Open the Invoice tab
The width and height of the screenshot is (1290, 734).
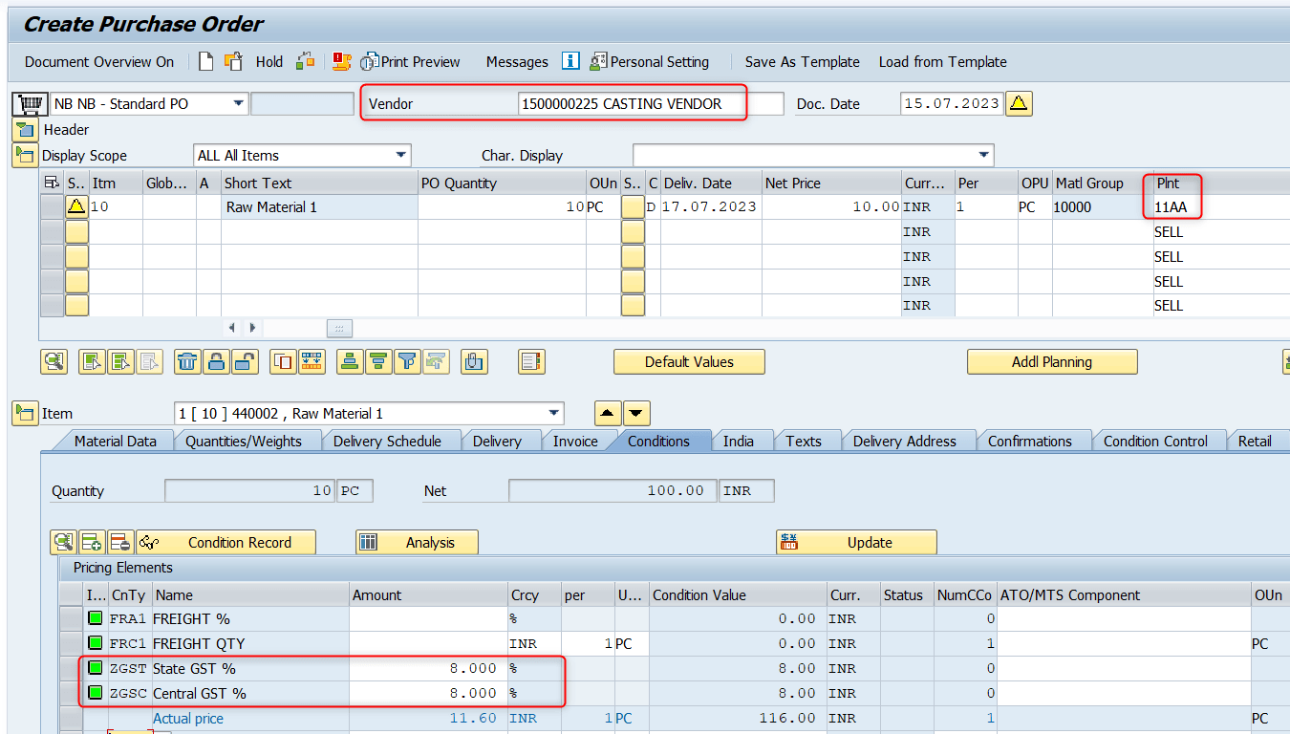coord(575,441)
